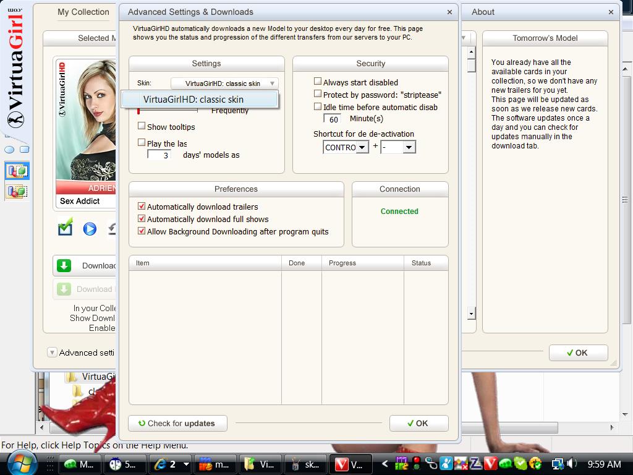Click the red V VirtuaGirl taskbar button

point(350,464)
